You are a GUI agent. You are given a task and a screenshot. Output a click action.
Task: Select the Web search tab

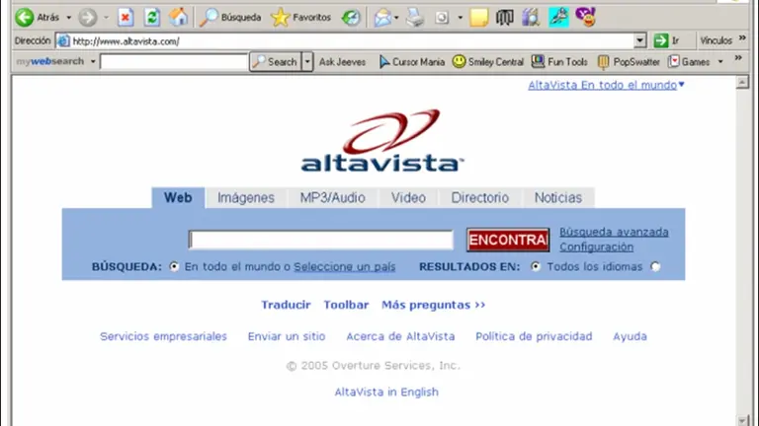pos(178,197)
